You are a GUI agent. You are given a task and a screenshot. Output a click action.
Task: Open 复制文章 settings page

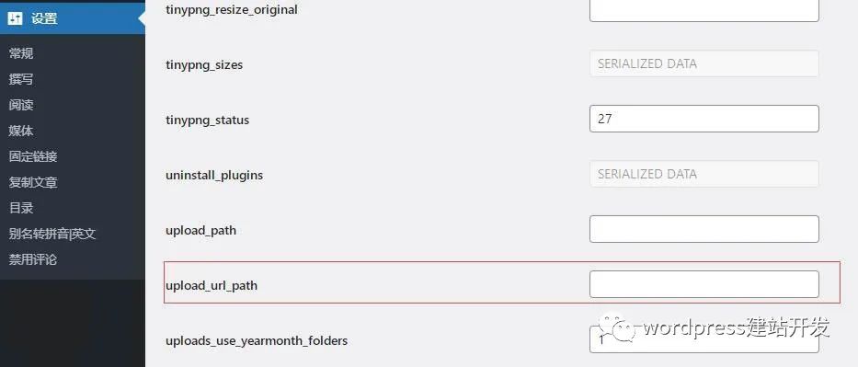33,182
